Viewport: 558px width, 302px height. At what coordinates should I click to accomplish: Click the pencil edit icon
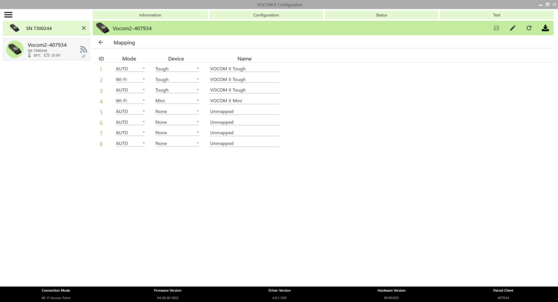[x=512, y=28]
